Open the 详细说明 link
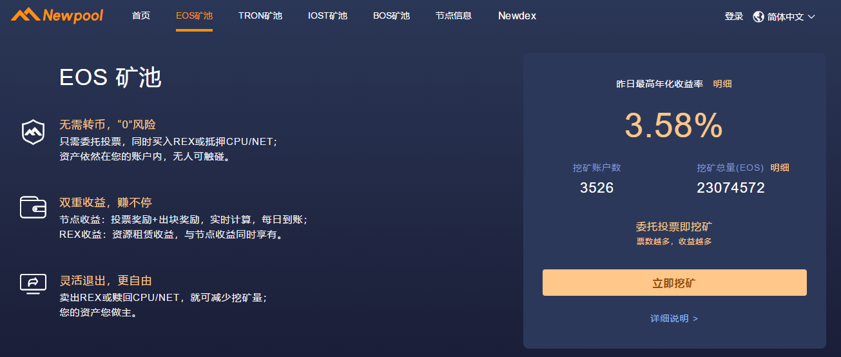Screen dimensions: 841x357 click(674, 318)
